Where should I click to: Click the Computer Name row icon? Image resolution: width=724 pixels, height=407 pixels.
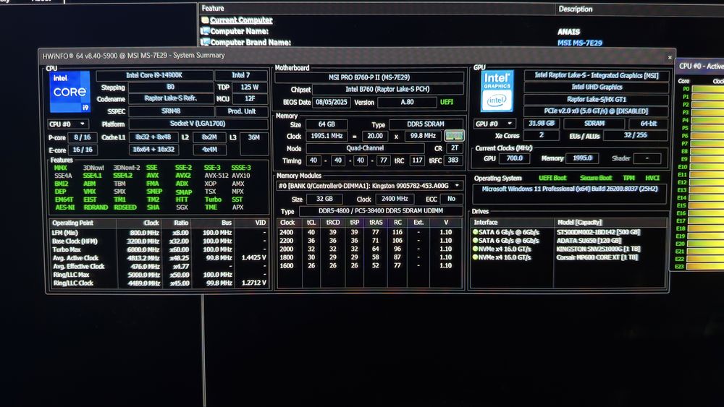coord(205,31)
